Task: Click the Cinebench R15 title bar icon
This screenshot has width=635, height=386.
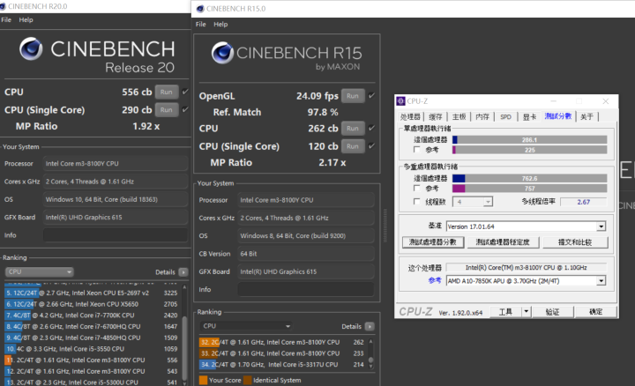Action: tap(200, 9)
